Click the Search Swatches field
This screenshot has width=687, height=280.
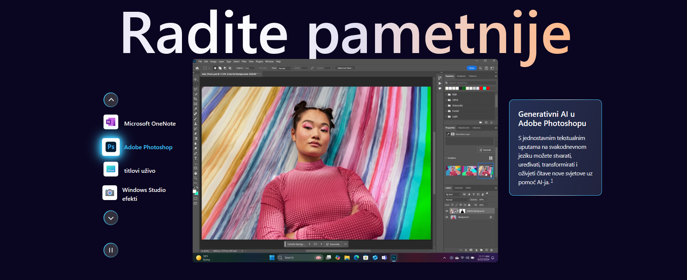[472, 83]
